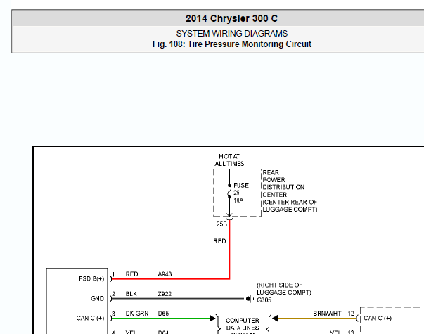This screenshot has height=334, width=424.
Task: Click the 'RED' label beside vertical wire
Action: 219,241
